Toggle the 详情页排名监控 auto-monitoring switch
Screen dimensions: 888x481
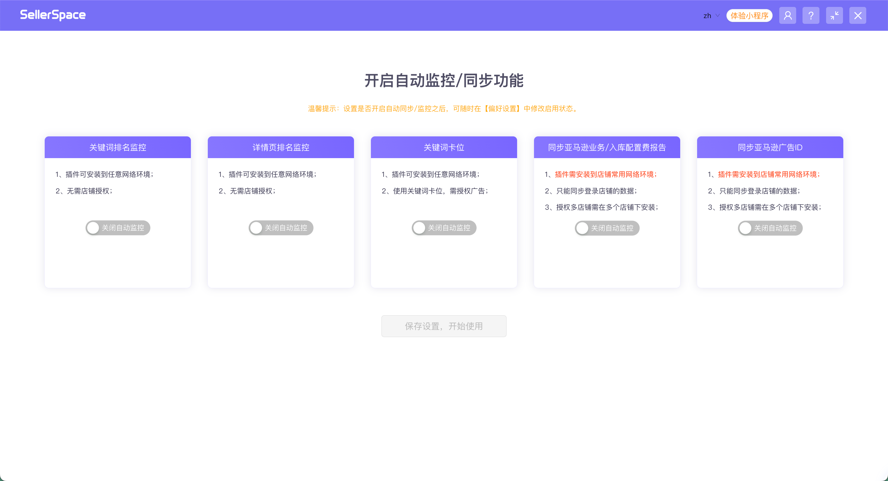281,228
